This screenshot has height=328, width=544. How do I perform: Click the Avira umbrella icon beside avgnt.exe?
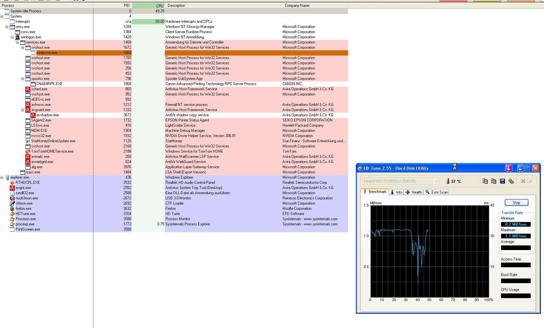coord(12,188)
